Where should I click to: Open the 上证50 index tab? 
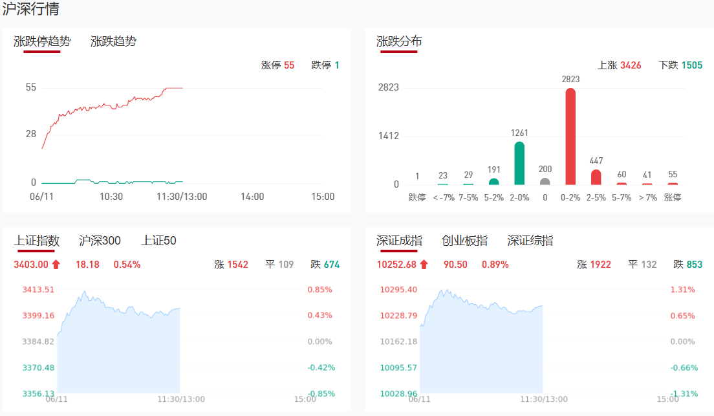pyautogui.click(x=158, y=241)
